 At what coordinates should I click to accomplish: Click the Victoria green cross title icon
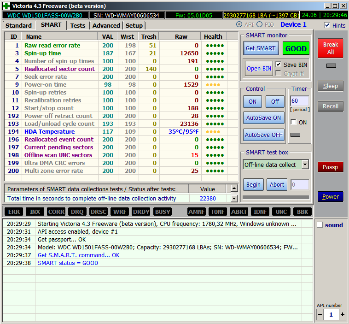click(x=6, y=6)
